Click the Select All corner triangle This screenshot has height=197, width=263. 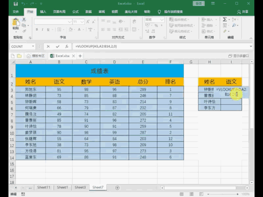pos(13,62)
